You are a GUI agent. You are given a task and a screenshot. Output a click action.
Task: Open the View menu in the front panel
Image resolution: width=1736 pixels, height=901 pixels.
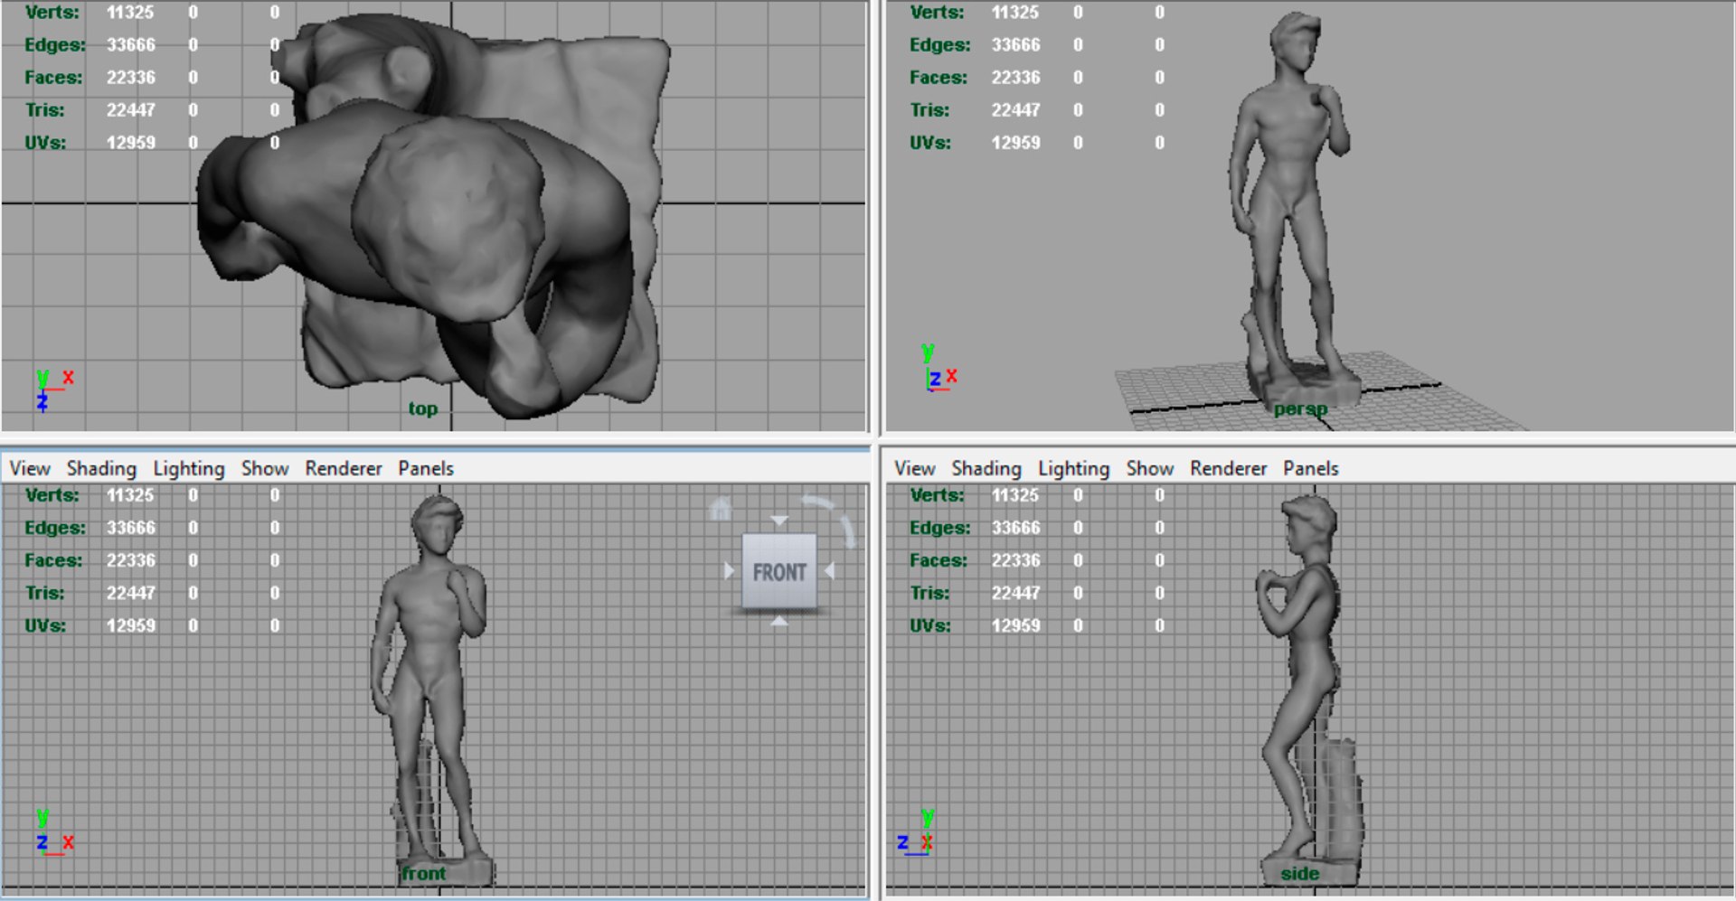30,468
